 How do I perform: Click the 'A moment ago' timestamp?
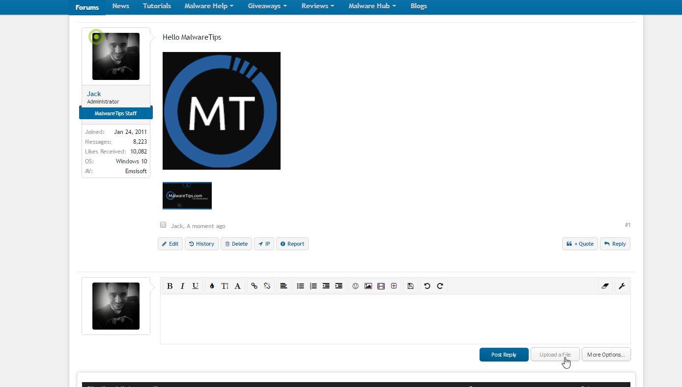pyautogui.click(x=206, y=226)
